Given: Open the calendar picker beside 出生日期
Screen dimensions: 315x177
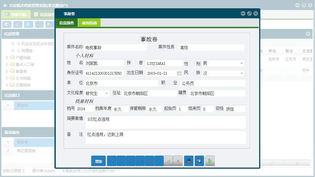Looking at the screenshot, I should (x=179, y=73).
